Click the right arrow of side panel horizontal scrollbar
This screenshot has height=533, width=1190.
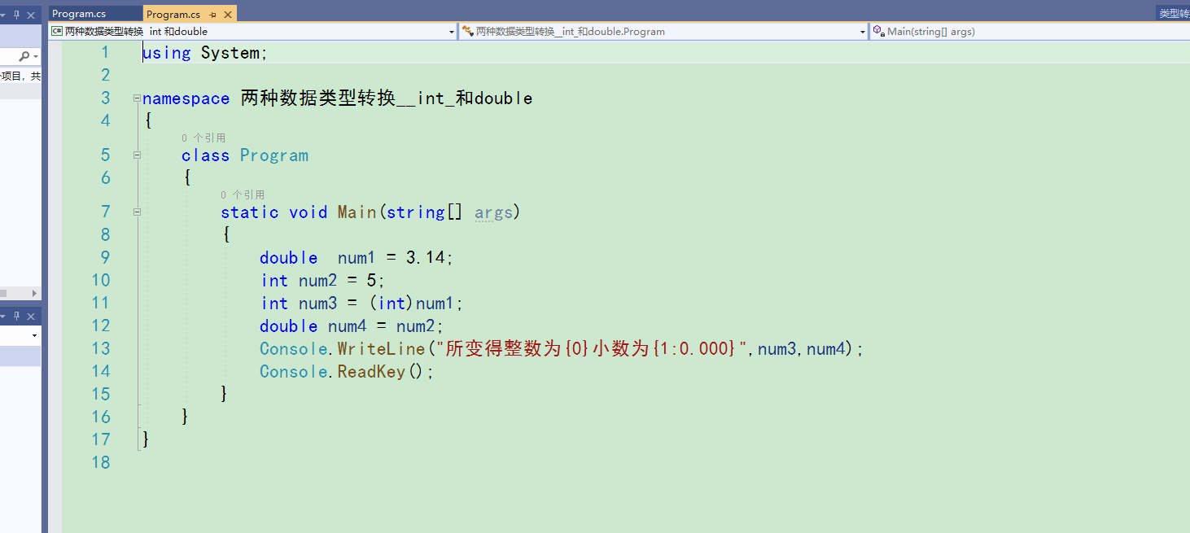(x=34, y=293)
